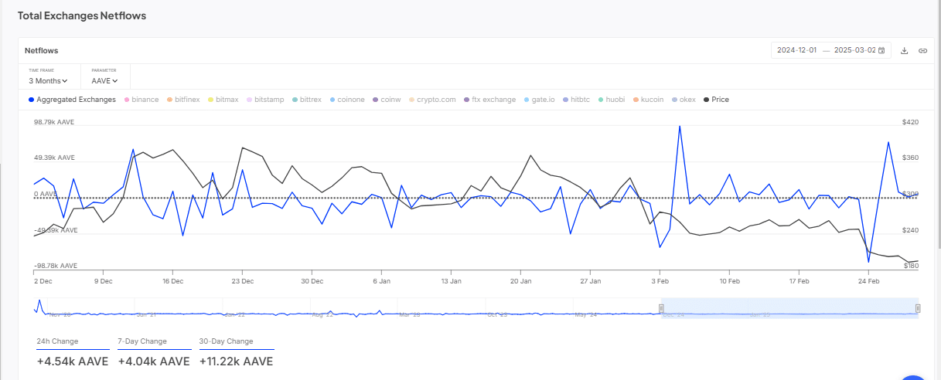Click the +4.54k AAVE value
Screen dimensions: 941x380
(x=72, y=361)
